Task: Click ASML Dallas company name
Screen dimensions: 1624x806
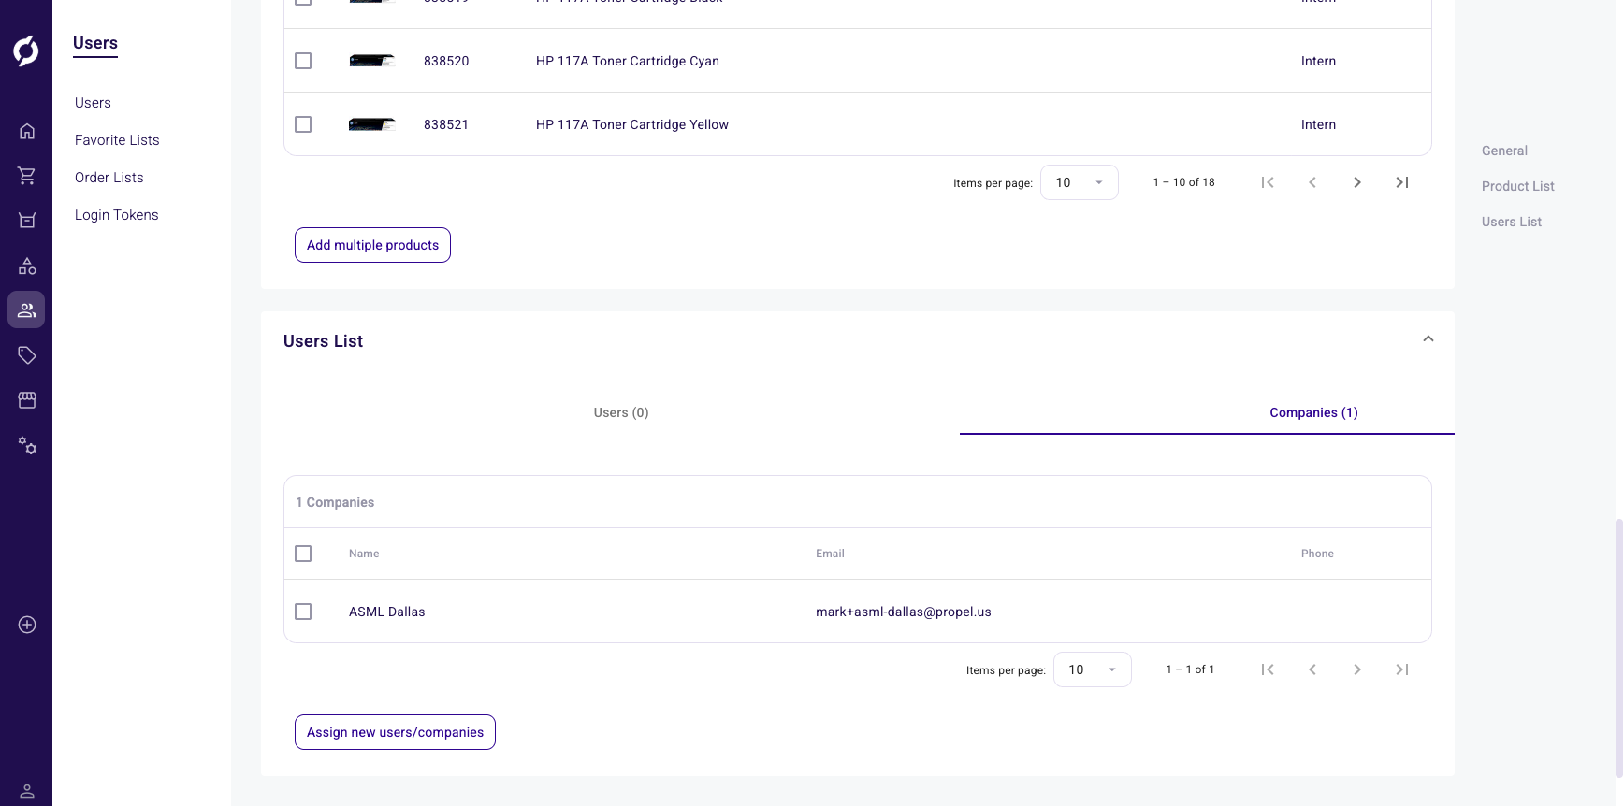Action: (x=387, y=612)
